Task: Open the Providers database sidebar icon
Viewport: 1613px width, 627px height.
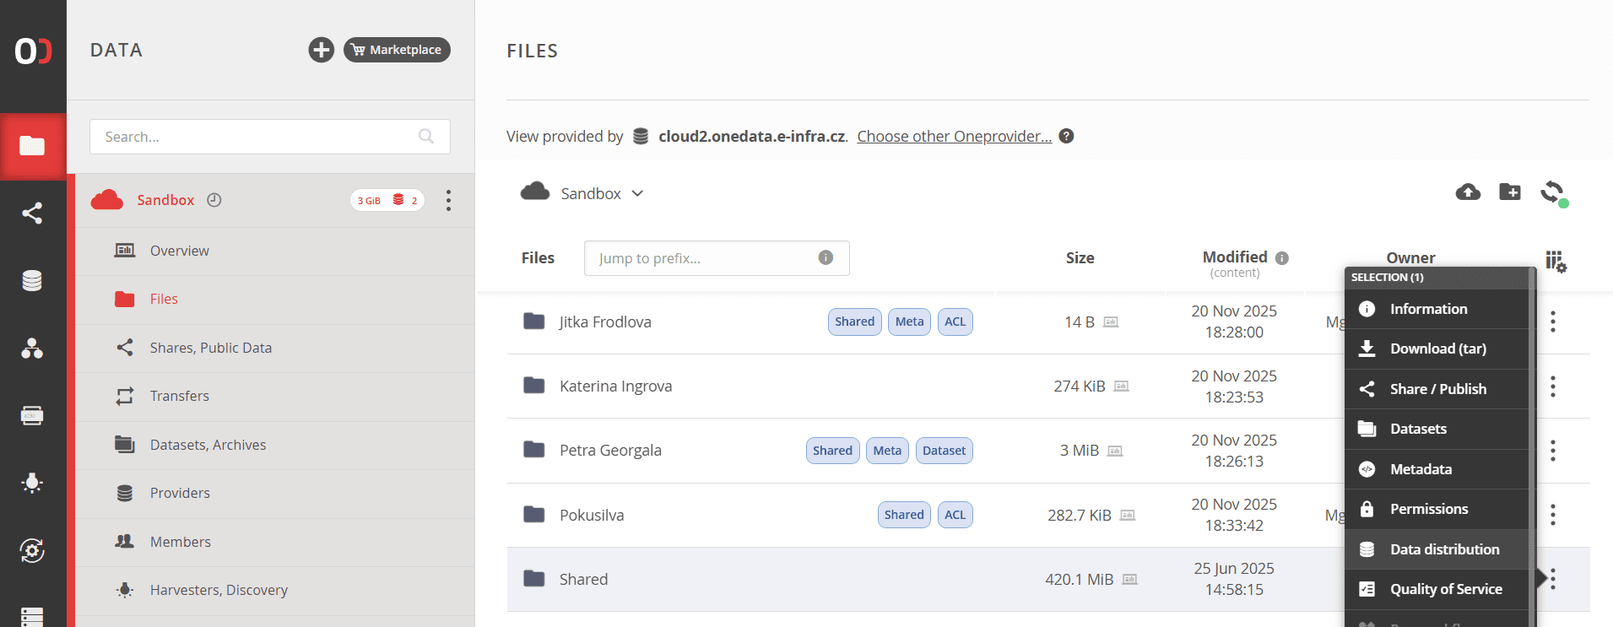Action: pos(32,280)
